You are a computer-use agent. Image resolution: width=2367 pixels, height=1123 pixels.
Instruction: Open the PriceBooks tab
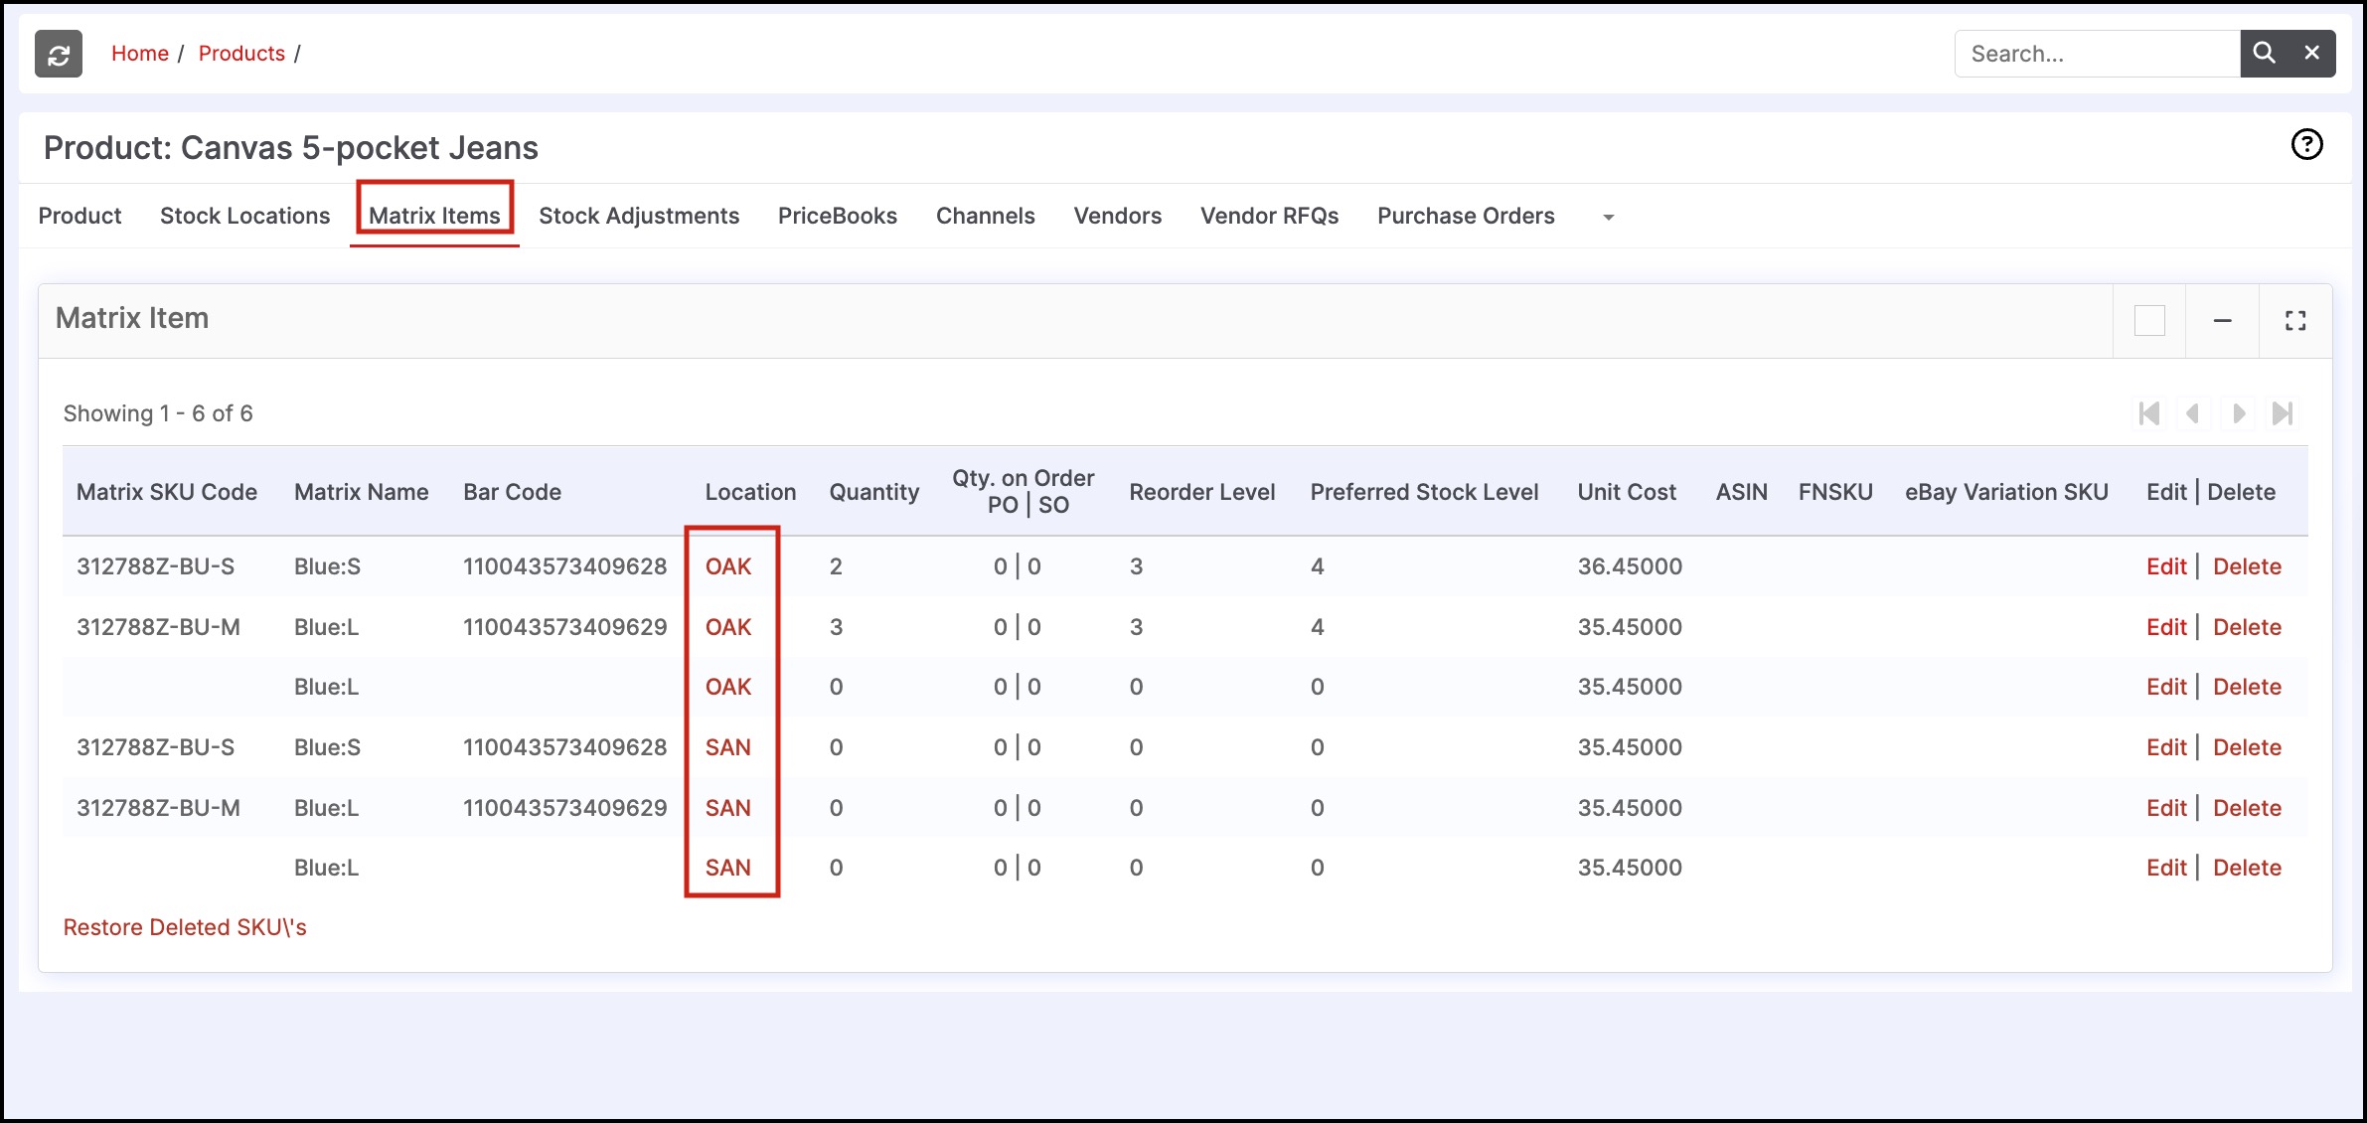pyautogui.click(x=838, y=216)
